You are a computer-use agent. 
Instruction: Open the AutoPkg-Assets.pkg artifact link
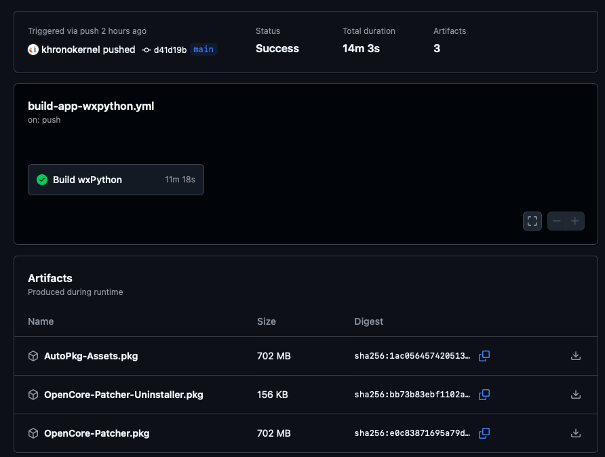[x=91, y=356]
